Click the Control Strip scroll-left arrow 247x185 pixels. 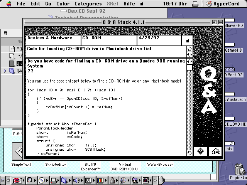click(8, 180)
